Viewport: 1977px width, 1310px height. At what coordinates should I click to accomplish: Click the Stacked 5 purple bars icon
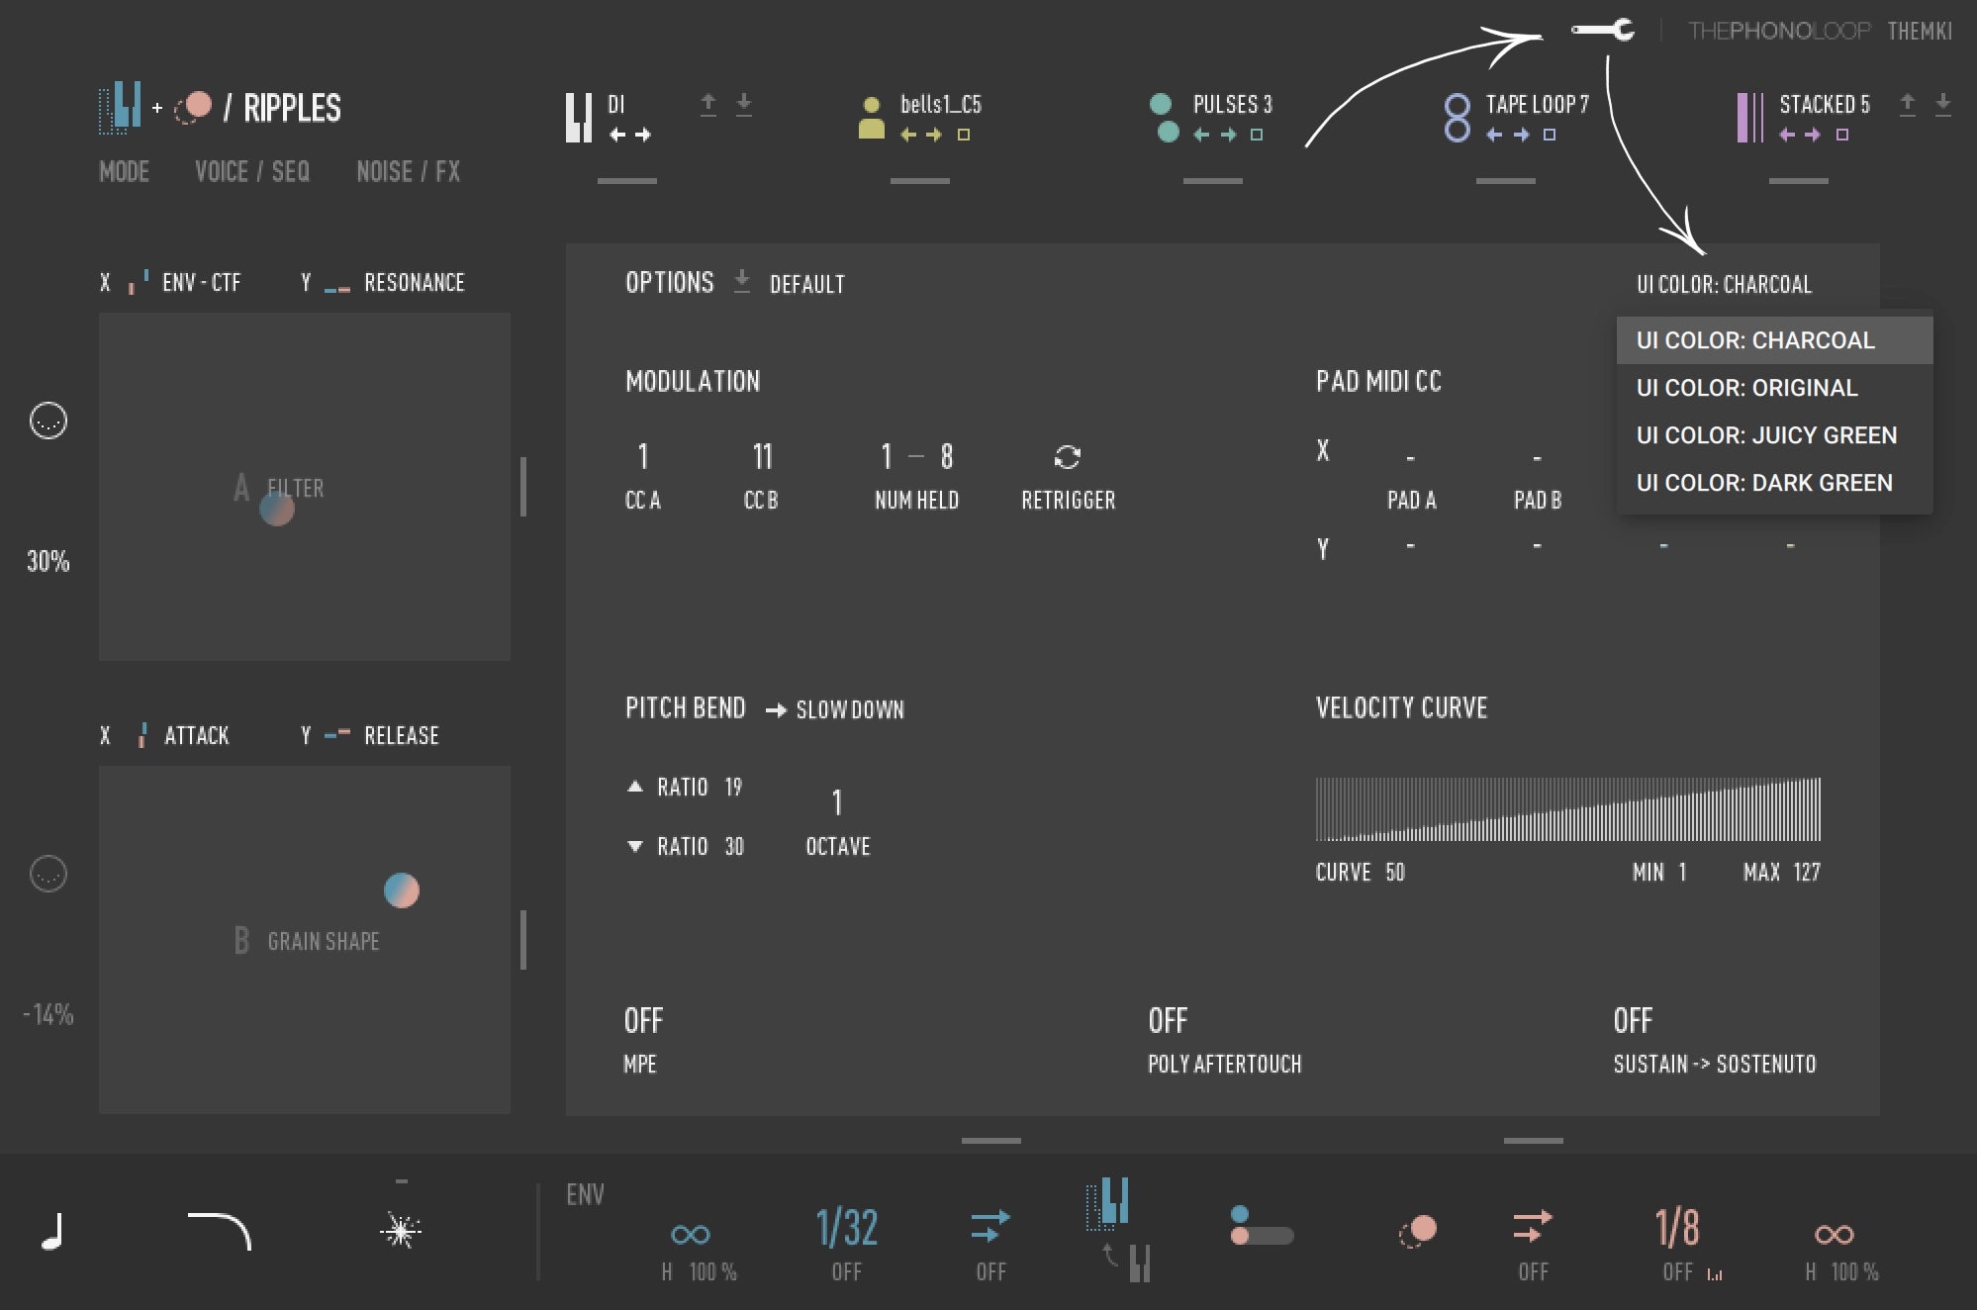[x=1748, y=117]
